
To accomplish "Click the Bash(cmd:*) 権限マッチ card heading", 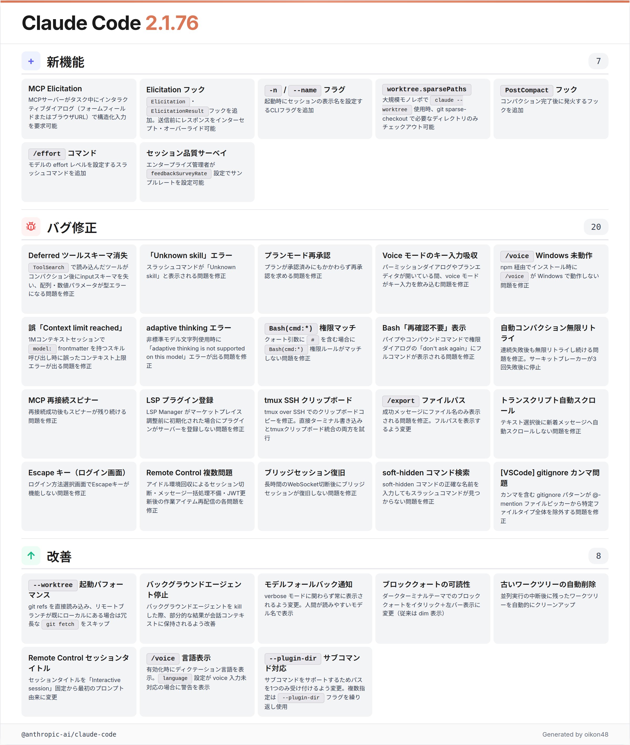I will [310, 328].
